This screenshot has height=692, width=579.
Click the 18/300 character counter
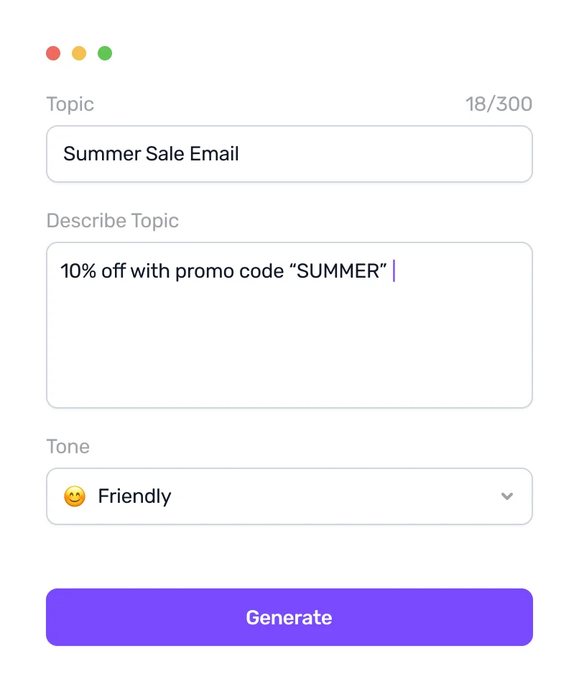coord(499,104)
